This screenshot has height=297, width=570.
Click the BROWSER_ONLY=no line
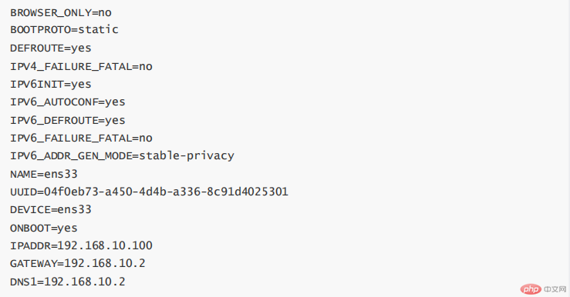61,12
